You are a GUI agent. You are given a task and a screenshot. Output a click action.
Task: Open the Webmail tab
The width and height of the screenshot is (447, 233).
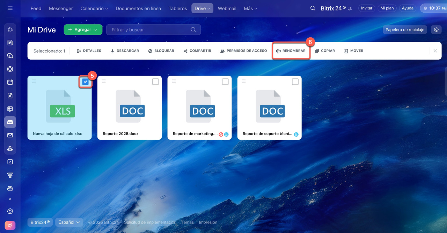coord(227,8)
